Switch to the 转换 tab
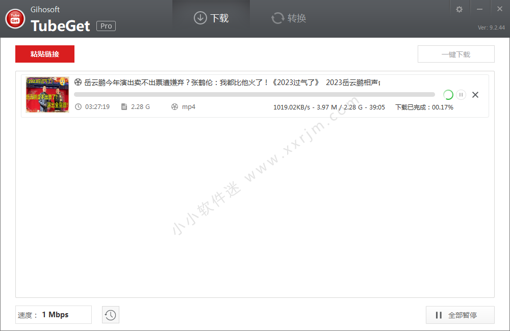The width and height of the screenshot is (510, 331). [x=289, y=18]
